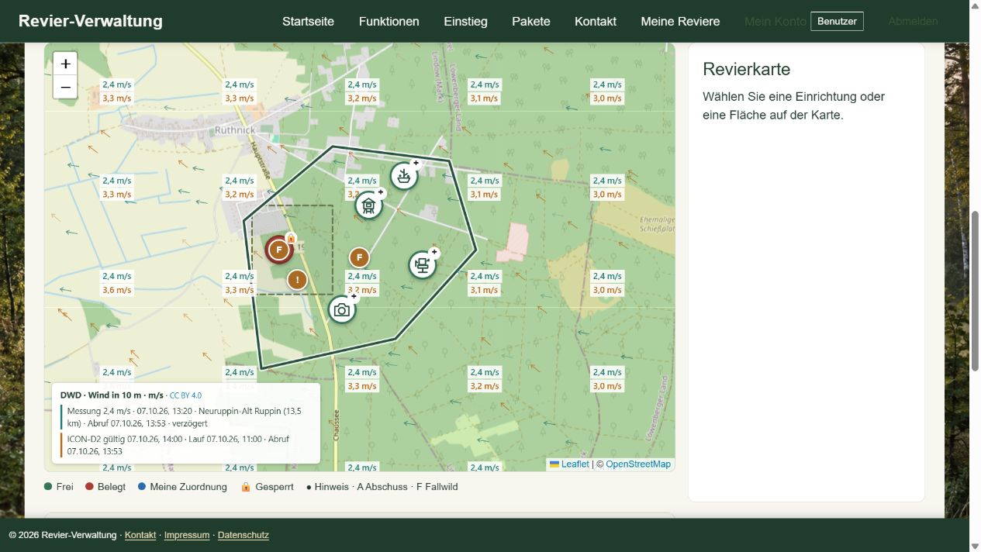
Task: Open the brown Fallwild F marker
Action: [x=359, y=257]
